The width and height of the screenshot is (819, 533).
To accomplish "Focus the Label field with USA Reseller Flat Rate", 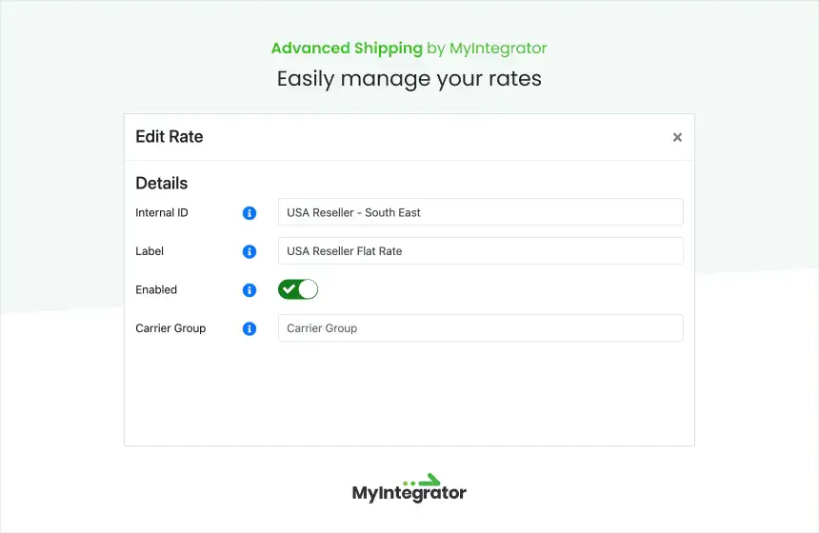I will point(481,250).
